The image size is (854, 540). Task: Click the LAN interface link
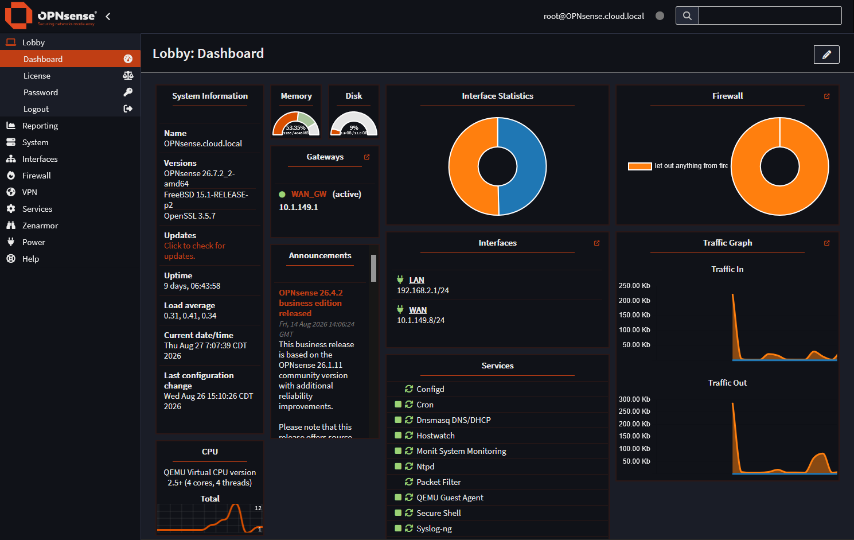416,280
